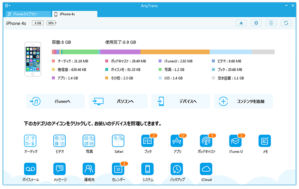Click the 空き容量 : 1.1 GB legend entry
The height and width of the screenshot is (189, 299).
click(228, 78)
